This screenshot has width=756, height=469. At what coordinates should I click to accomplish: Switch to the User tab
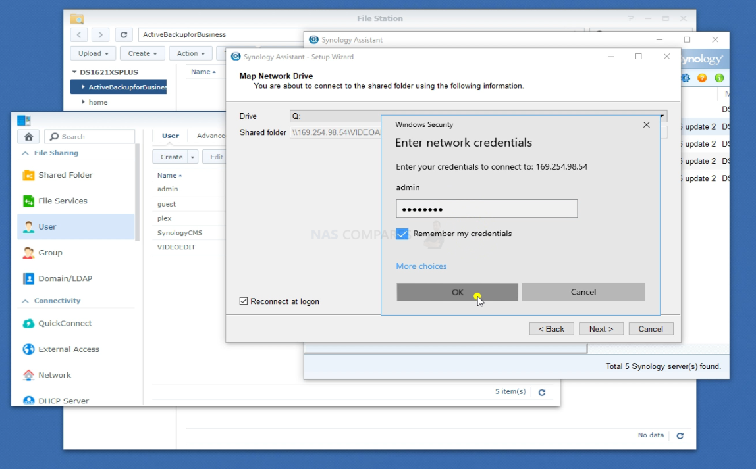(170, 136)
